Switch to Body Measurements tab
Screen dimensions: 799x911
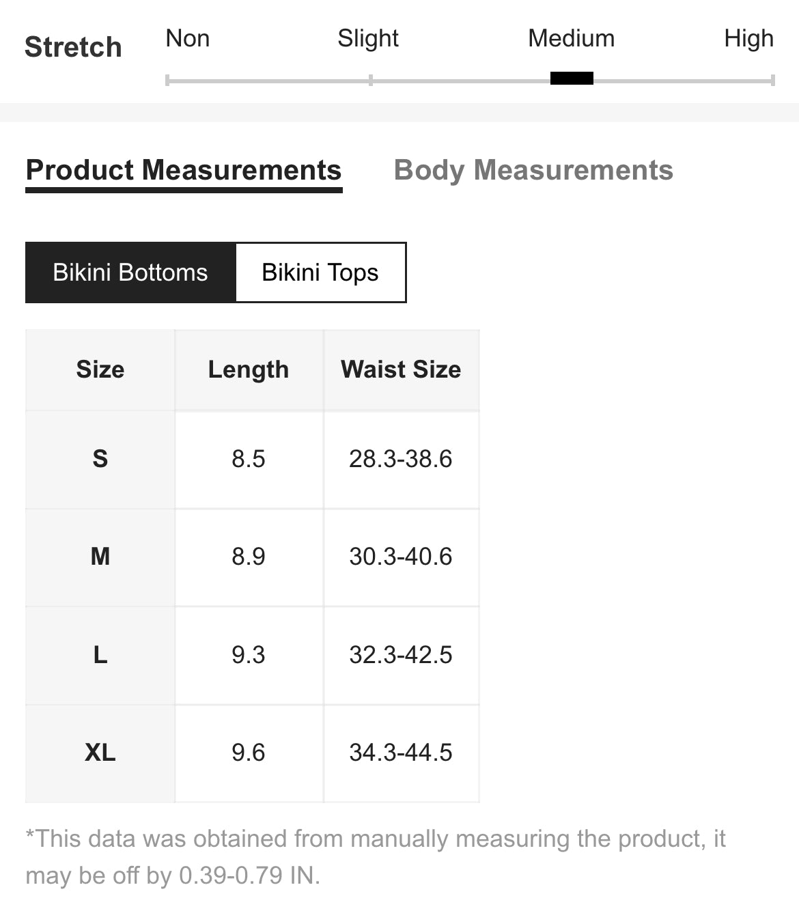tap(533, 170)
